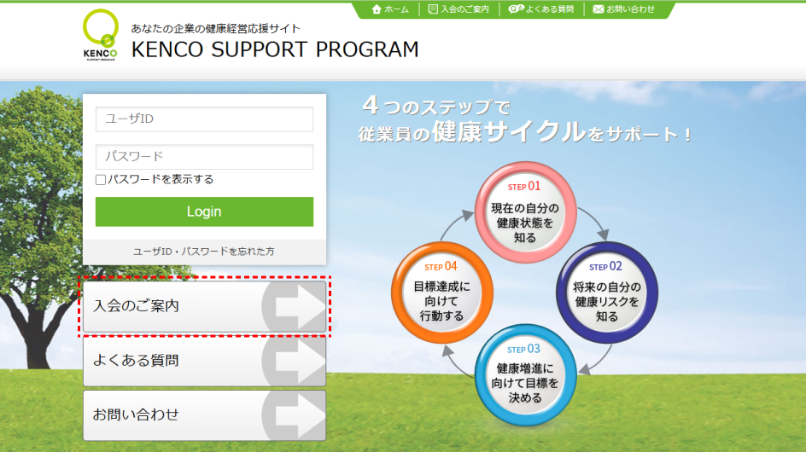The height and width of the screenshot is (452, 806).
Task: Click the arrow icon on 入会のご案内 button
Action: 294,307
